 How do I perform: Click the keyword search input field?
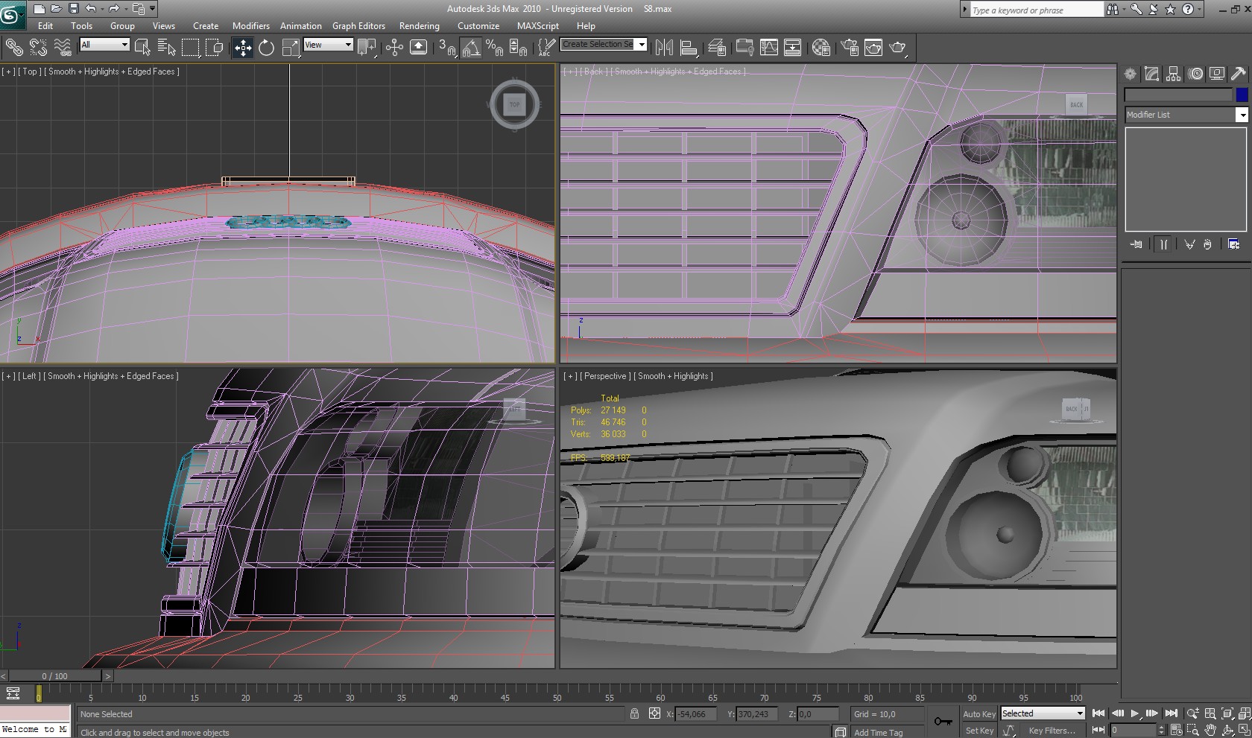pyautogui.click(x=1036, y=10)
